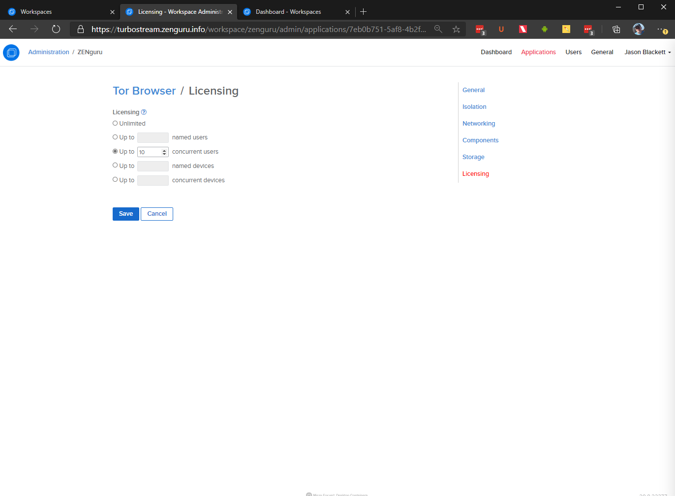675x496 pixels.
Task: Open the browser profile avatar
Action: pos(639,29)
